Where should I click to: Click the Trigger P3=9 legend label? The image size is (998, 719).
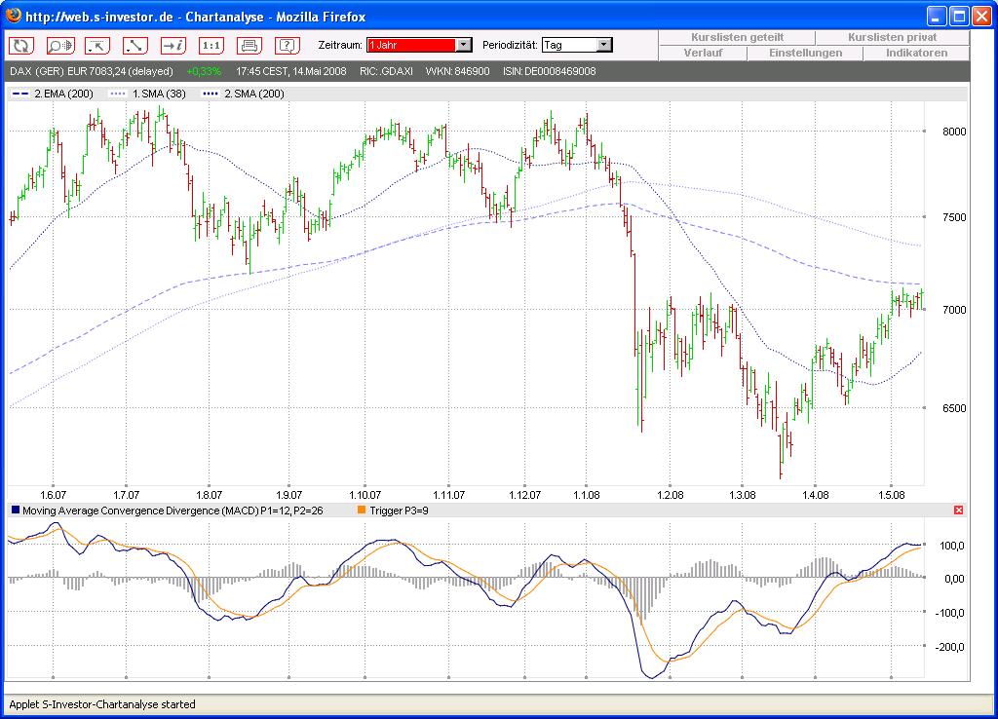(399, 511)
